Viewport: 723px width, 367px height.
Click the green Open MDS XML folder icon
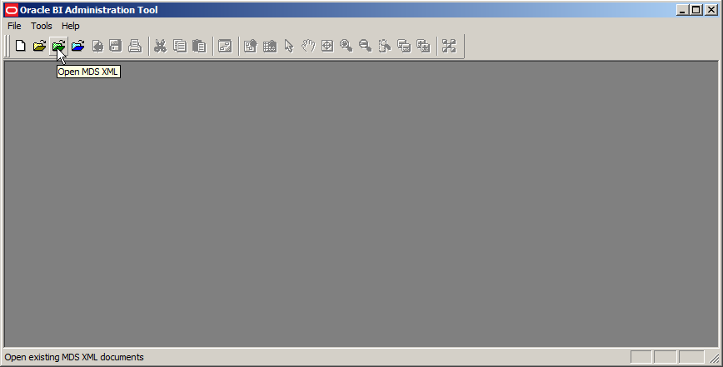(x=59, y=46)
